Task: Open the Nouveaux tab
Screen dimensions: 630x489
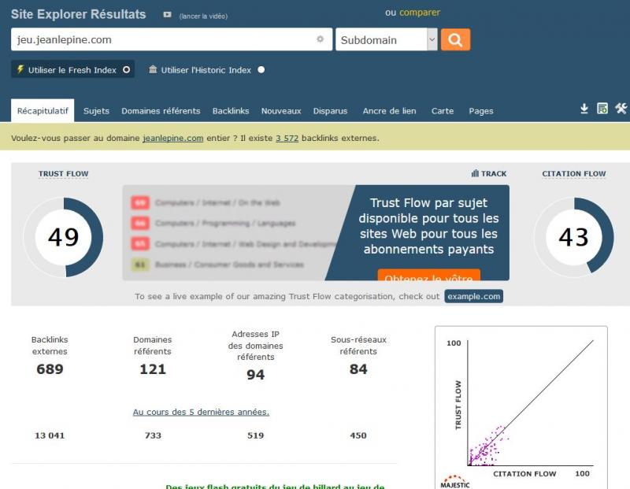Action: click(x=281, y=111)
